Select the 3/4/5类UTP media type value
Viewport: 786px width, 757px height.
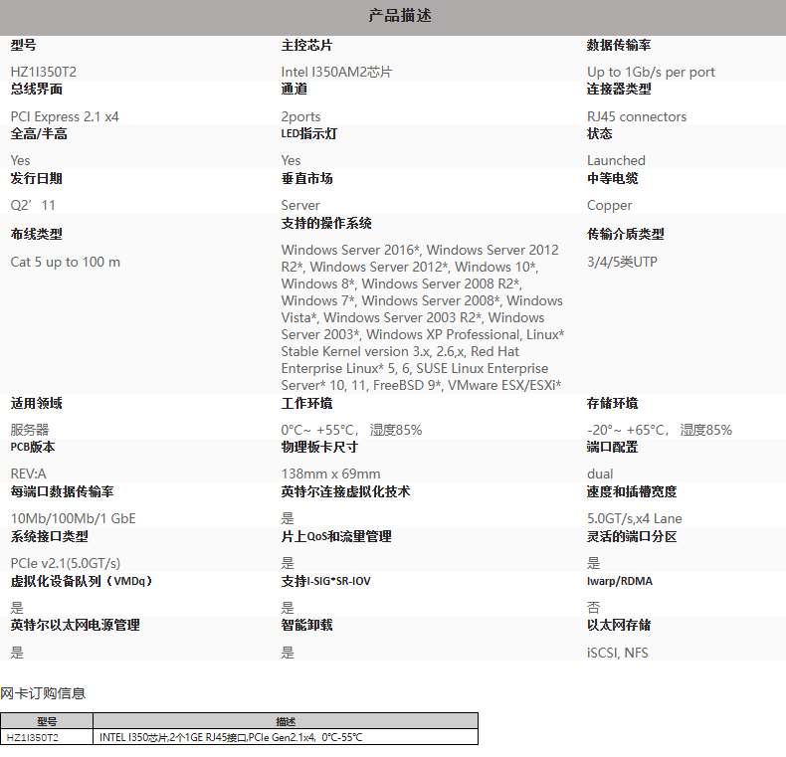pos(622,262)
